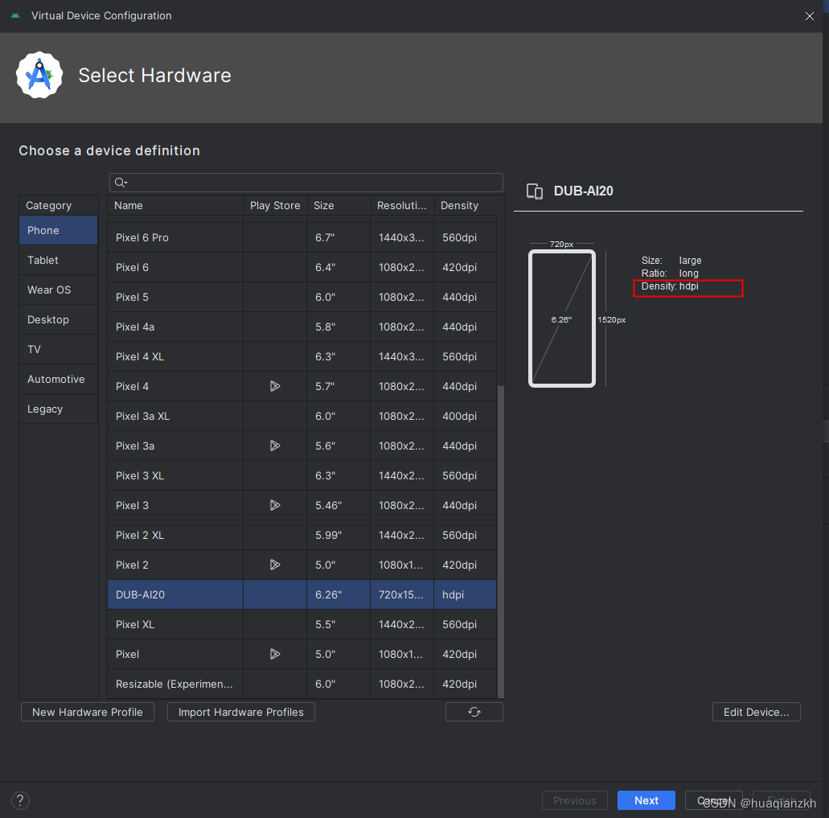The height and width of the screenshot is (818, 829).
Task: Select the Pixel 4a device row
Action: (x=302, y=327)
